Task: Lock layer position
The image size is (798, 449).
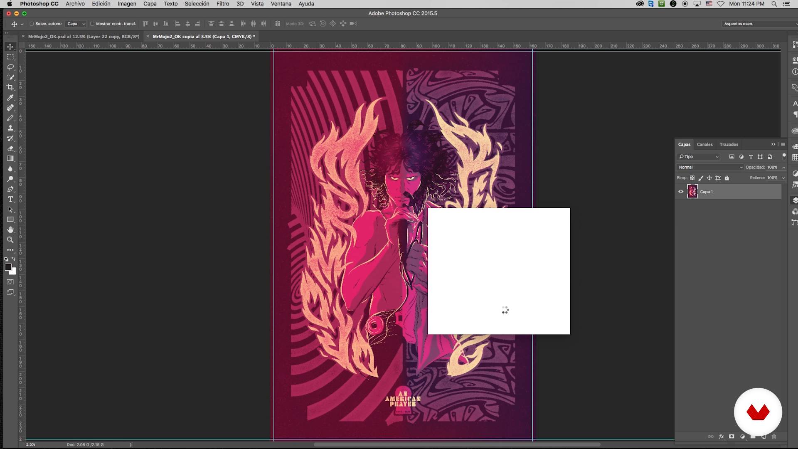Action: pos(709,178)
